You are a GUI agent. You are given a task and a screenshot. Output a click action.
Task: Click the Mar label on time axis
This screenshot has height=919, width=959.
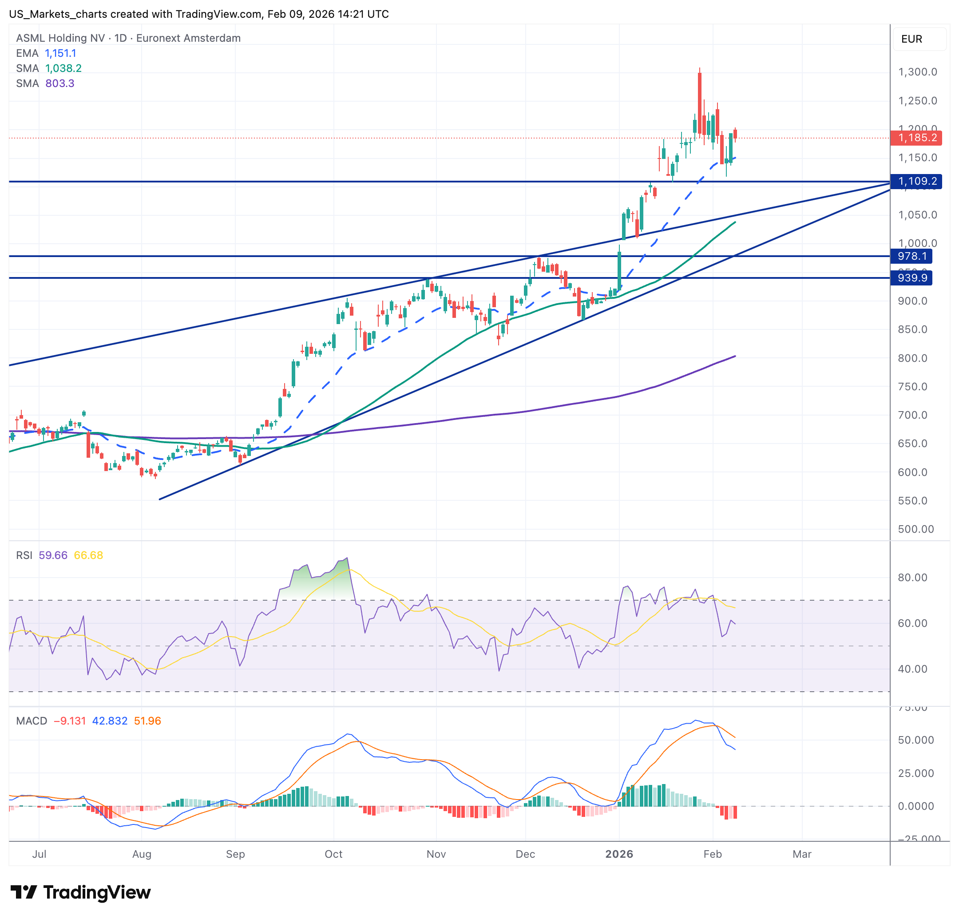(801, 854)
